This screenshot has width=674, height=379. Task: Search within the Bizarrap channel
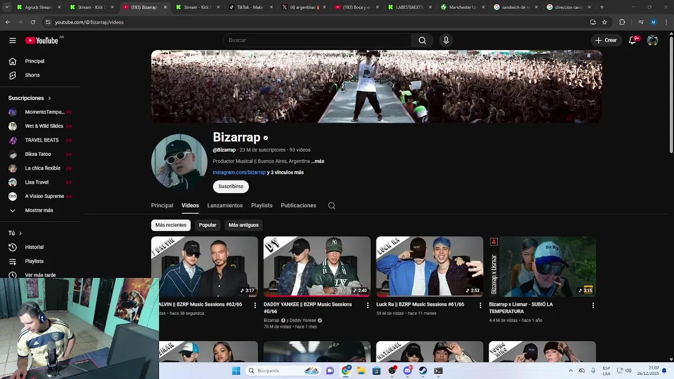332,206
